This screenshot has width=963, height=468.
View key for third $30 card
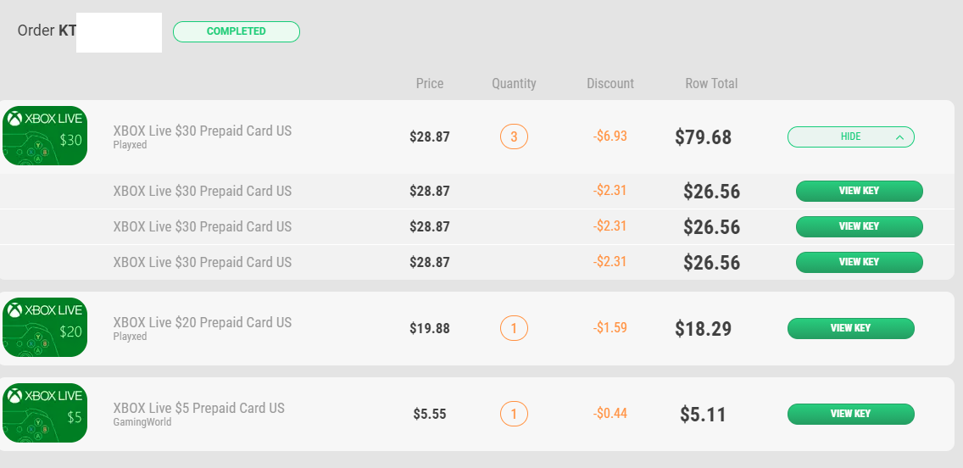[860, 262]
